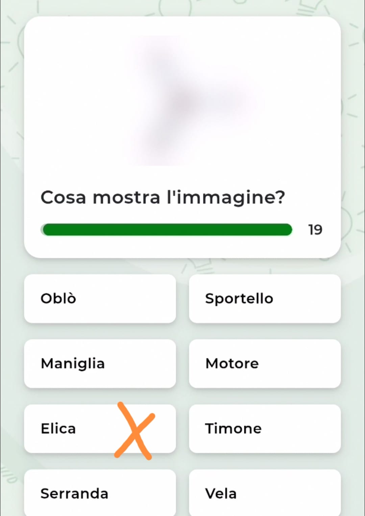Viewport: 365px width, 516px height.
Task: Click the green countdown progress bar
Action: coord(167,230)
